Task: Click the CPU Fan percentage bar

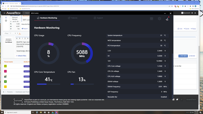Action: point(82,84)
